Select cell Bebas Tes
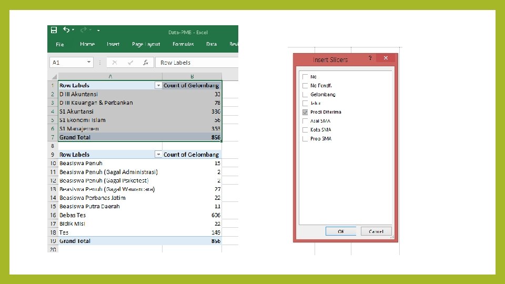This screenshot has width=505, height=284. [110, 215]
